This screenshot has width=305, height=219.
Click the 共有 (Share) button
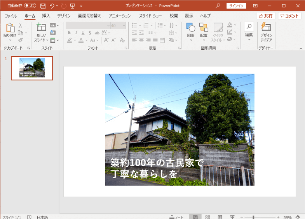tap(266, 16)
